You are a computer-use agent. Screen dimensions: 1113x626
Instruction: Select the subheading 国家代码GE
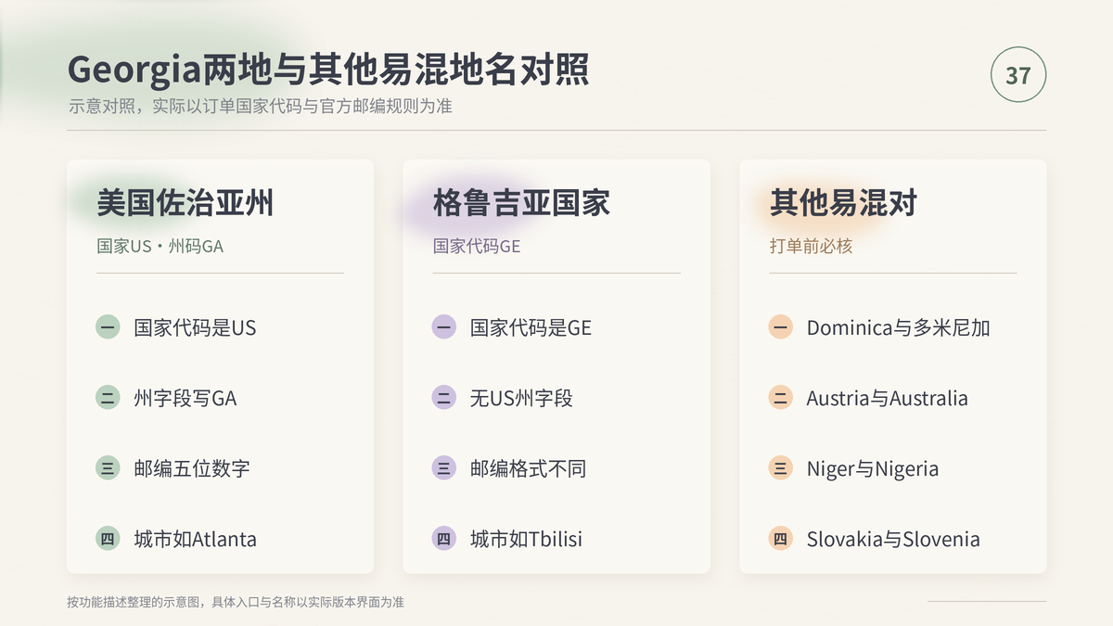click(477, 247)
